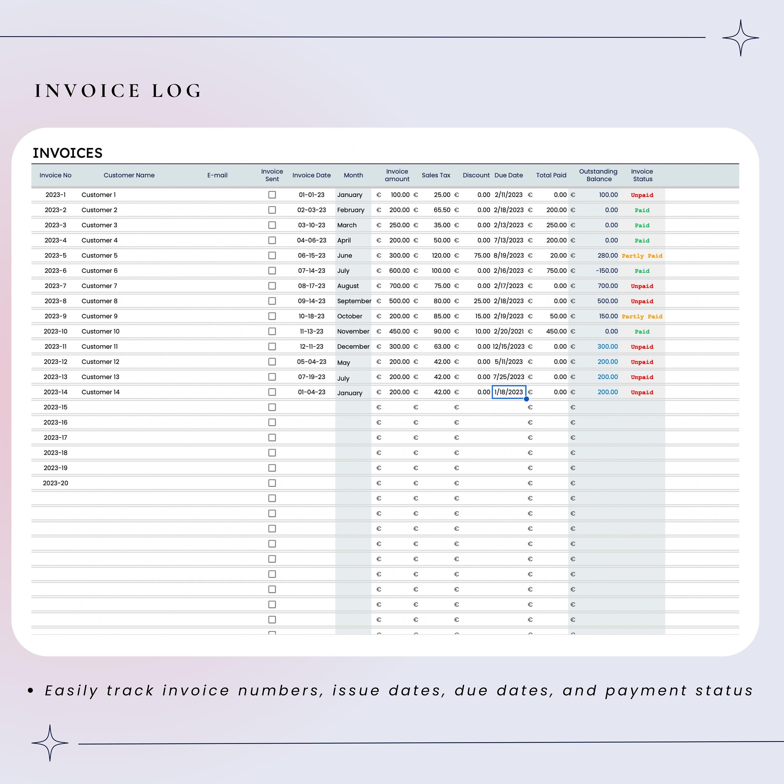Select the due date 2/20/2021 for Customer 10

509,331
